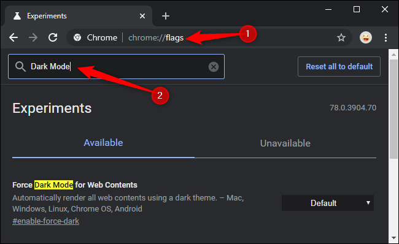The image size is (399, 244).
Task: Open a new tab with plus button
Action: click(x=166, y=16)
